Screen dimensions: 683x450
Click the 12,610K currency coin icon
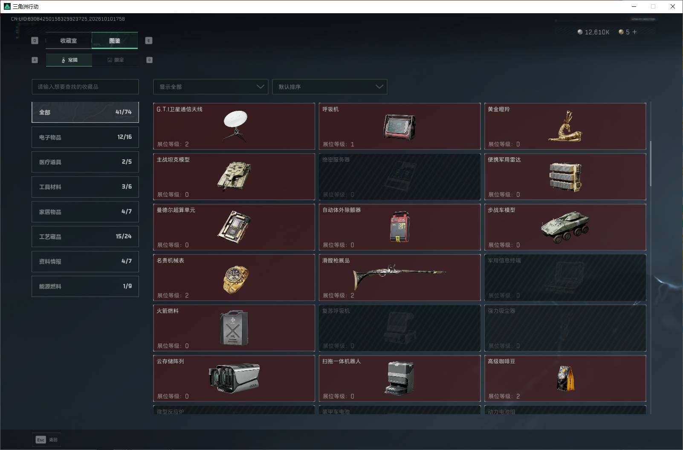coord(580,32)
